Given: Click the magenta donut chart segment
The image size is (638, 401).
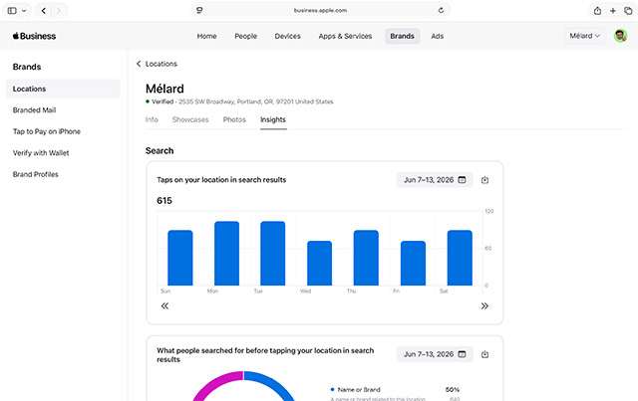Looking at the screenshot, I should (213, 384).
